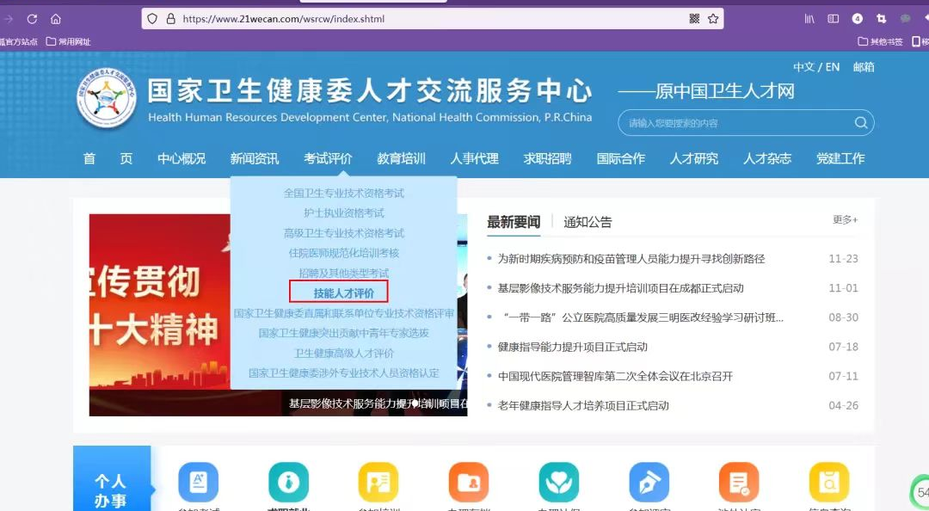Open the blue pen nib icon
The height and width of the screenshot is (511, 929).
tap(649, 482)
